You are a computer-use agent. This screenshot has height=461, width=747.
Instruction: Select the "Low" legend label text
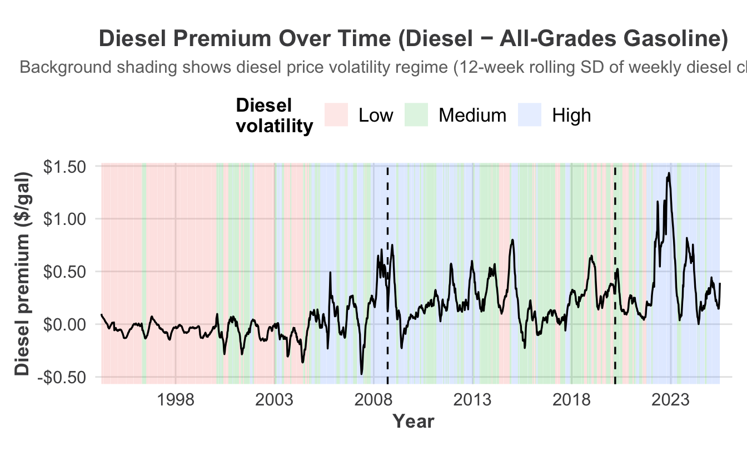[x=376, y=116]
